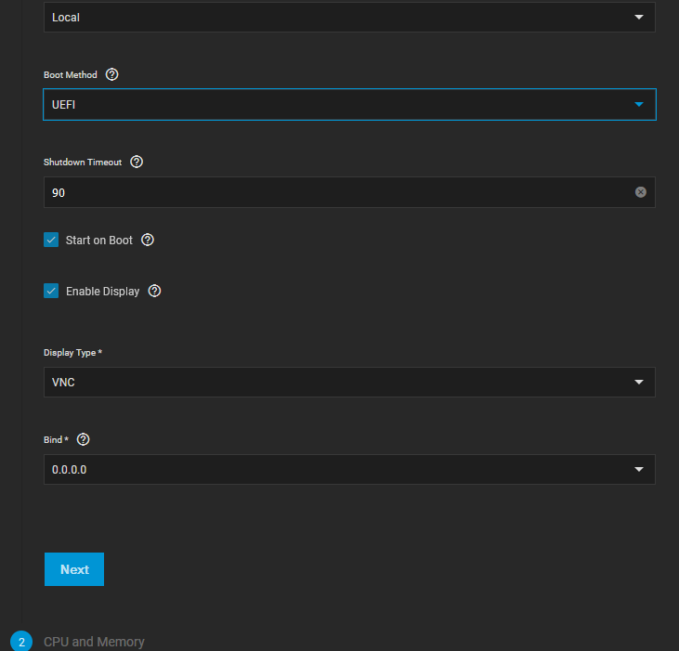The width and height of the screenshot is (679, 651).
Task: Open the dropdown showing Local
Action: point(349,18)
